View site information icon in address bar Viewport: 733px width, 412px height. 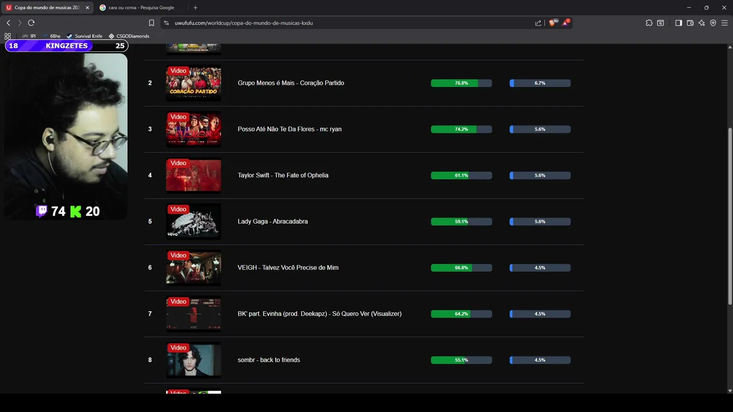point(167,23)
